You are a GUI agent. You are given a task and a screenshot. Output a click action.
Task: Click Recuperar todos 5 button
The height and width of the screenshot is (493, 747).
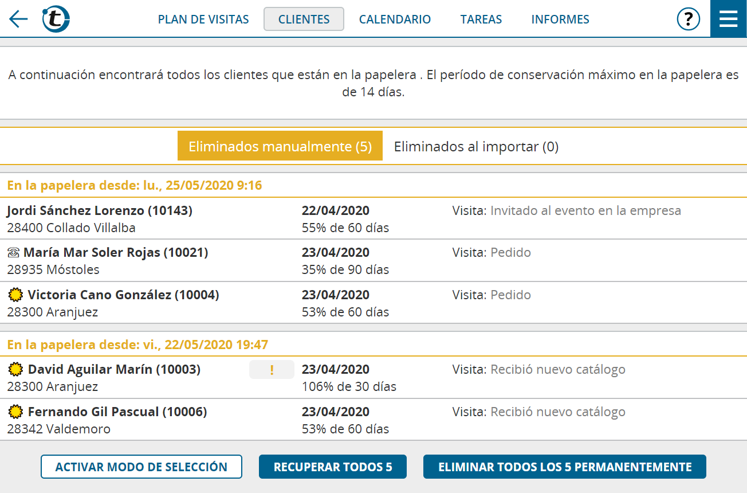333,467
